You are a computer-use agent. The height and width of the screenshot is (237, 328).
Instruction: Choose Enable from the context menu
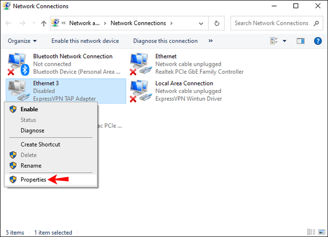51,109
